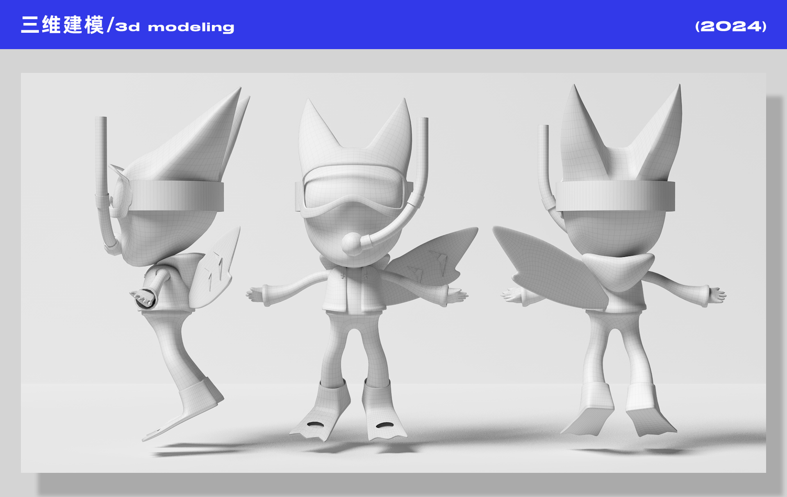The height and width of the screenshot is (497, 787).
Task: Click the side-view character render
Action: (172, 264)
